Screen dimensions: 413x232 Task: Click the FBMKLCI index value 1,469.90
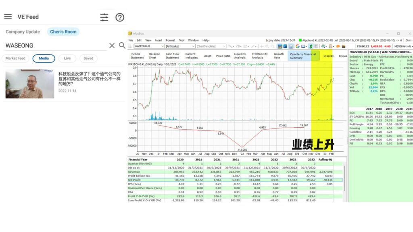click(377, 46)
